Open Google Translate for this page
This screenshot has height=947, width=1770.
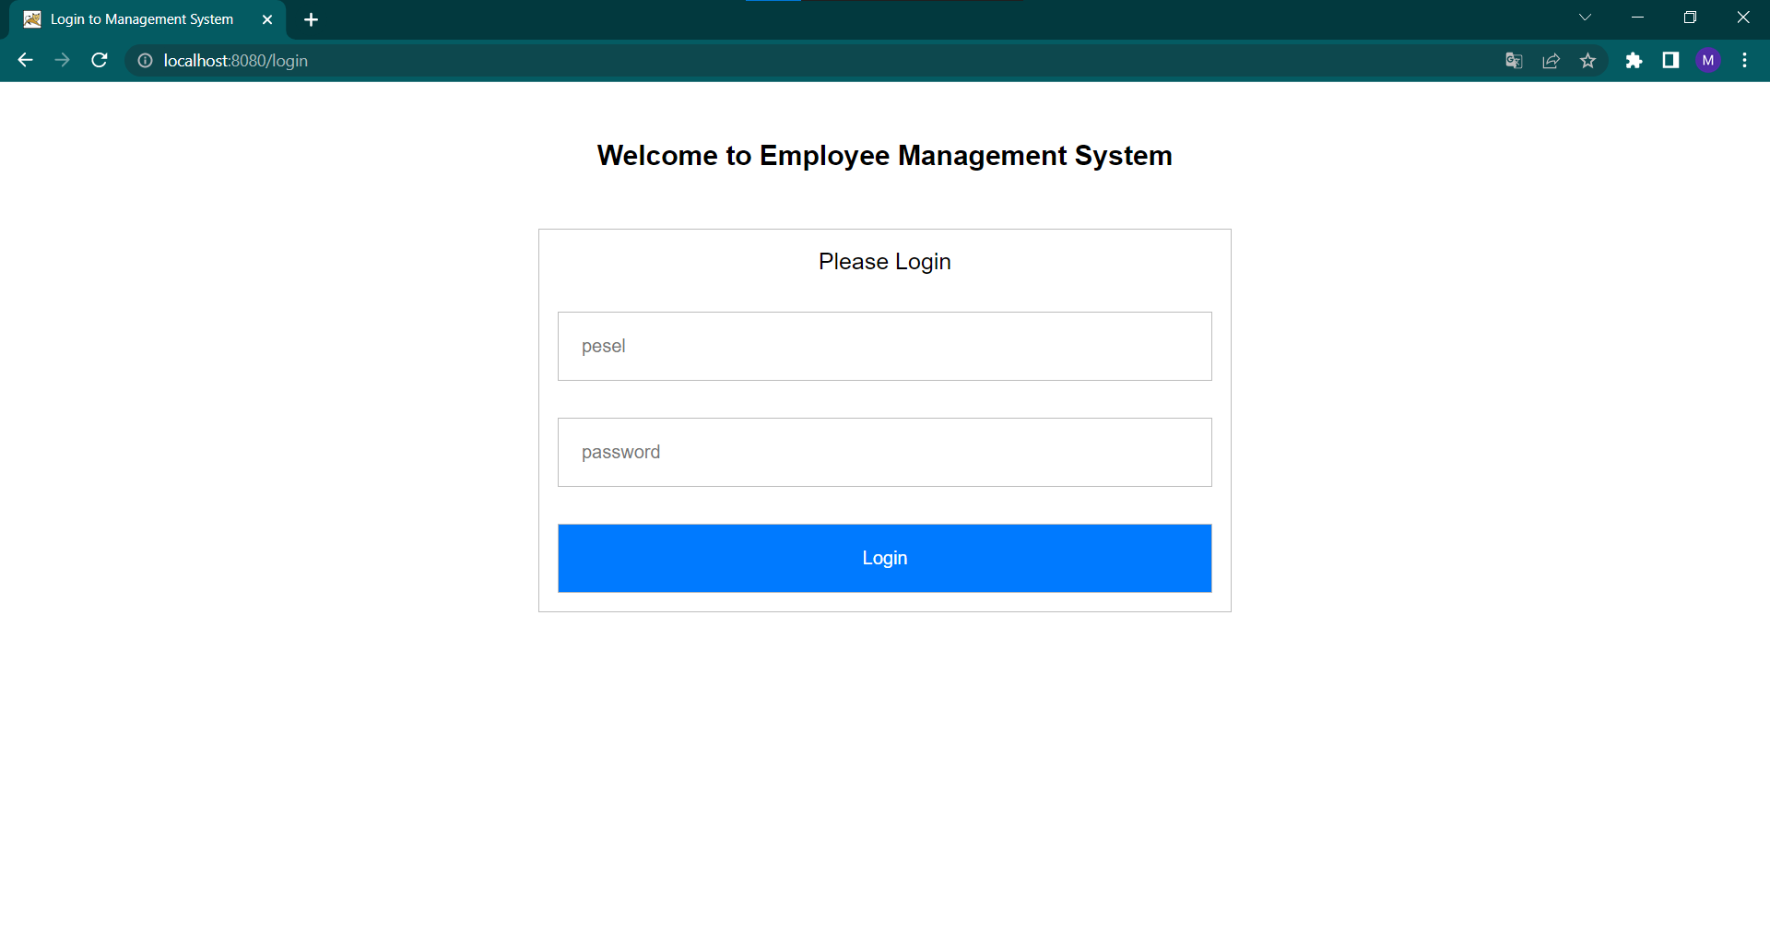(x=1513, y=60)
